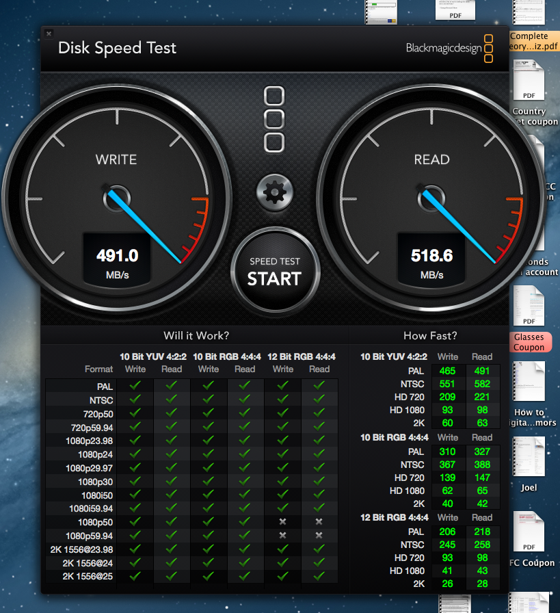Click the 10 Bit YUV PAL write value 465

447,371
